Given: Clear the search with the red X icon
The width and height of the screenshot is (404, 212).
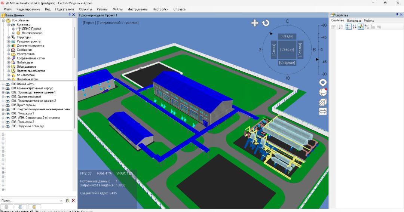Looking at the screenshot, I should (x=73, y=201).
